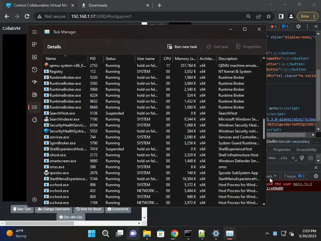The width and height of the screenshot is (321, 241).
Task: Sort by Memory column header
Action: pyautogui.click(x=185, y=58)
